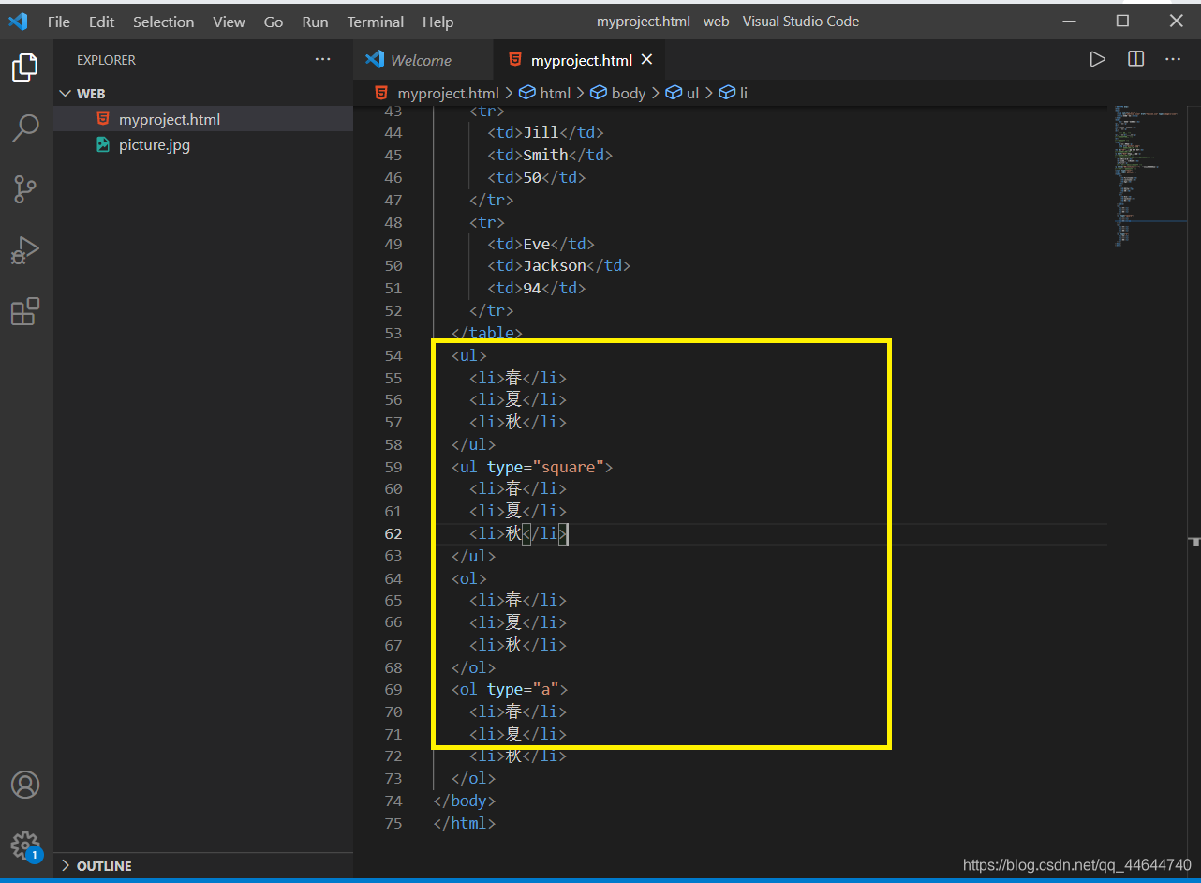Click the VS Code icon on Welcome tab
Viewport: 1201px width, 883px height.
375,59
